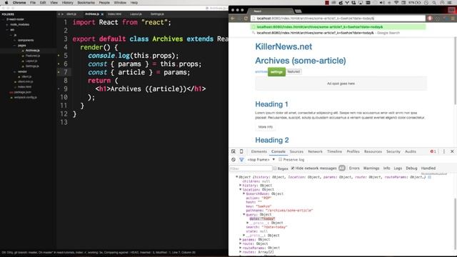Collapse the query: Object entry
Viewport: 457px width, 257px height.
coord(244,214)
